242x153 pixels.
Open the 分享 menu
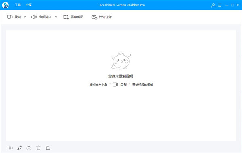click(29, 5)
